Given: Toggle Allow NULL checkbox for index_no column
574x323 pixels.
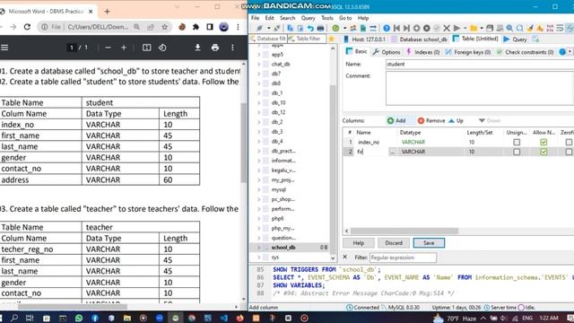Looking at the screenshot, I should click(544, 142).
